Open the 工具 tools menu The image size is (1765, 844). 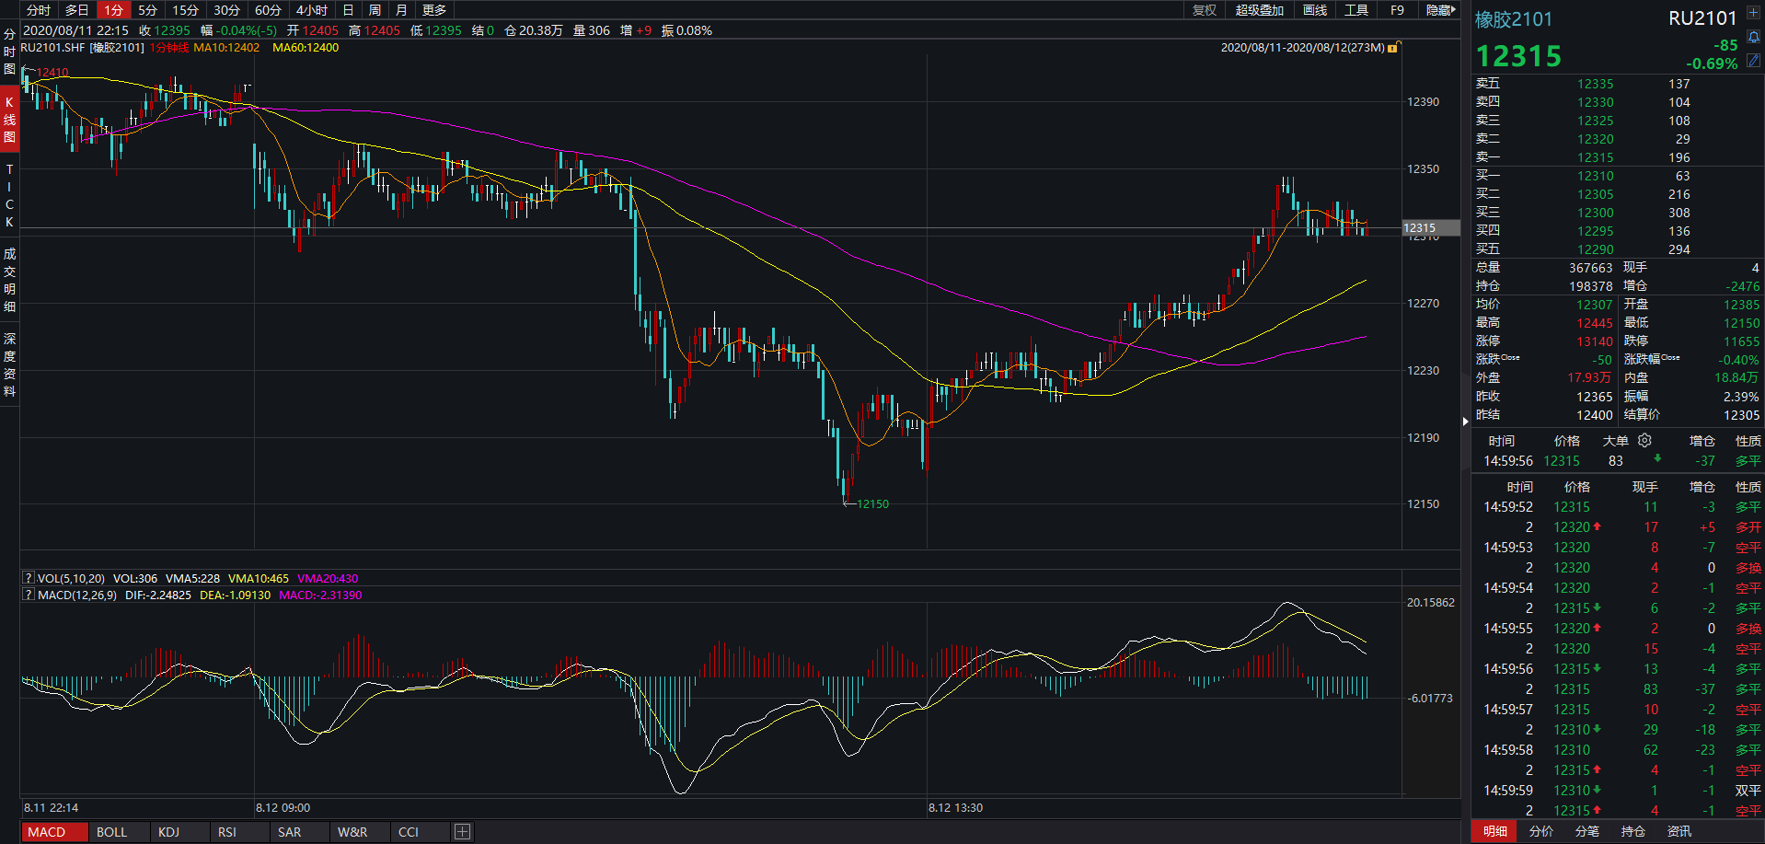[1356, 10]
